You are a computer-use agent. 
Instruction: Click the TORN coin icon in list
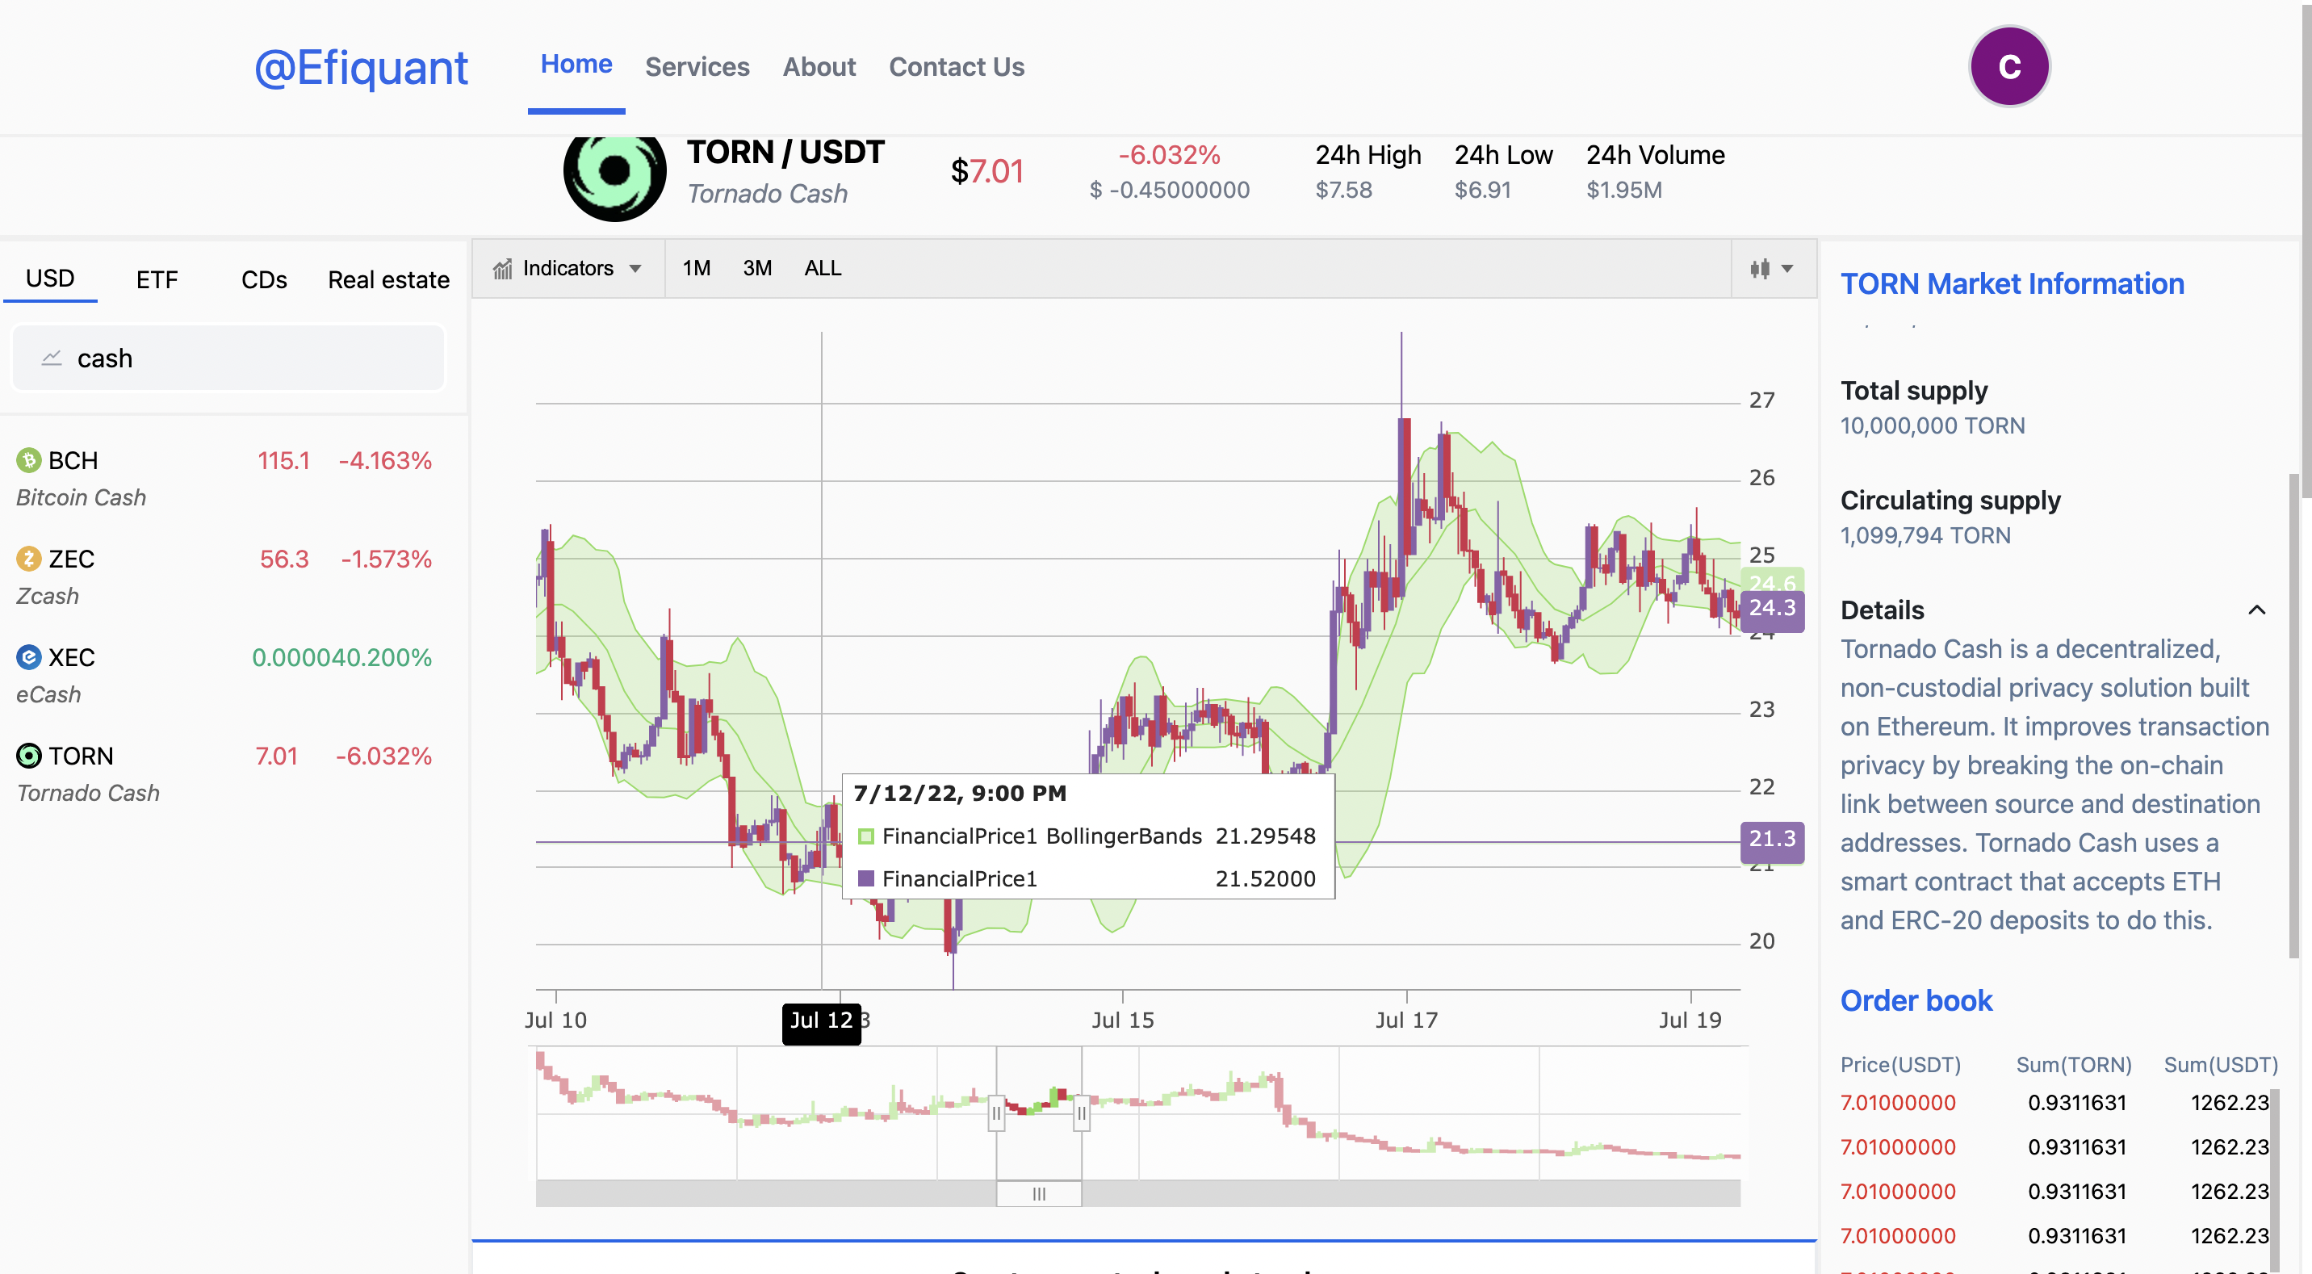(x=29, y=756)
